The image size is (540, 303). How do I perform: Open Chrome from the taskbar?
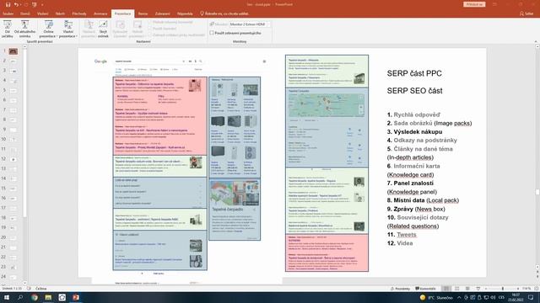[x=35, y=297]
